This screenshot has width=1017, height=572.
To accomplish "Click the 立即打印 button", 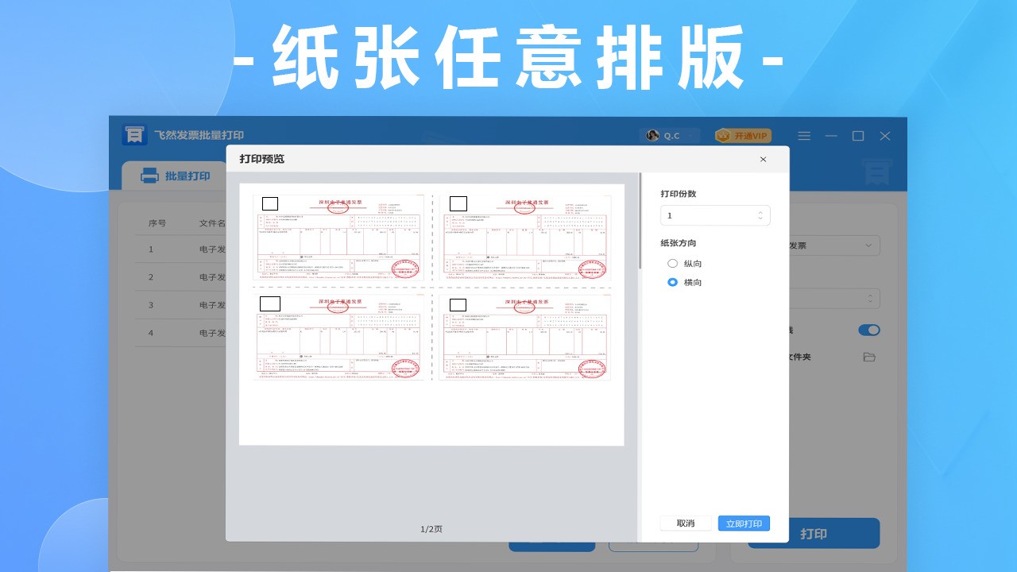I will click(x=744, y=524).
